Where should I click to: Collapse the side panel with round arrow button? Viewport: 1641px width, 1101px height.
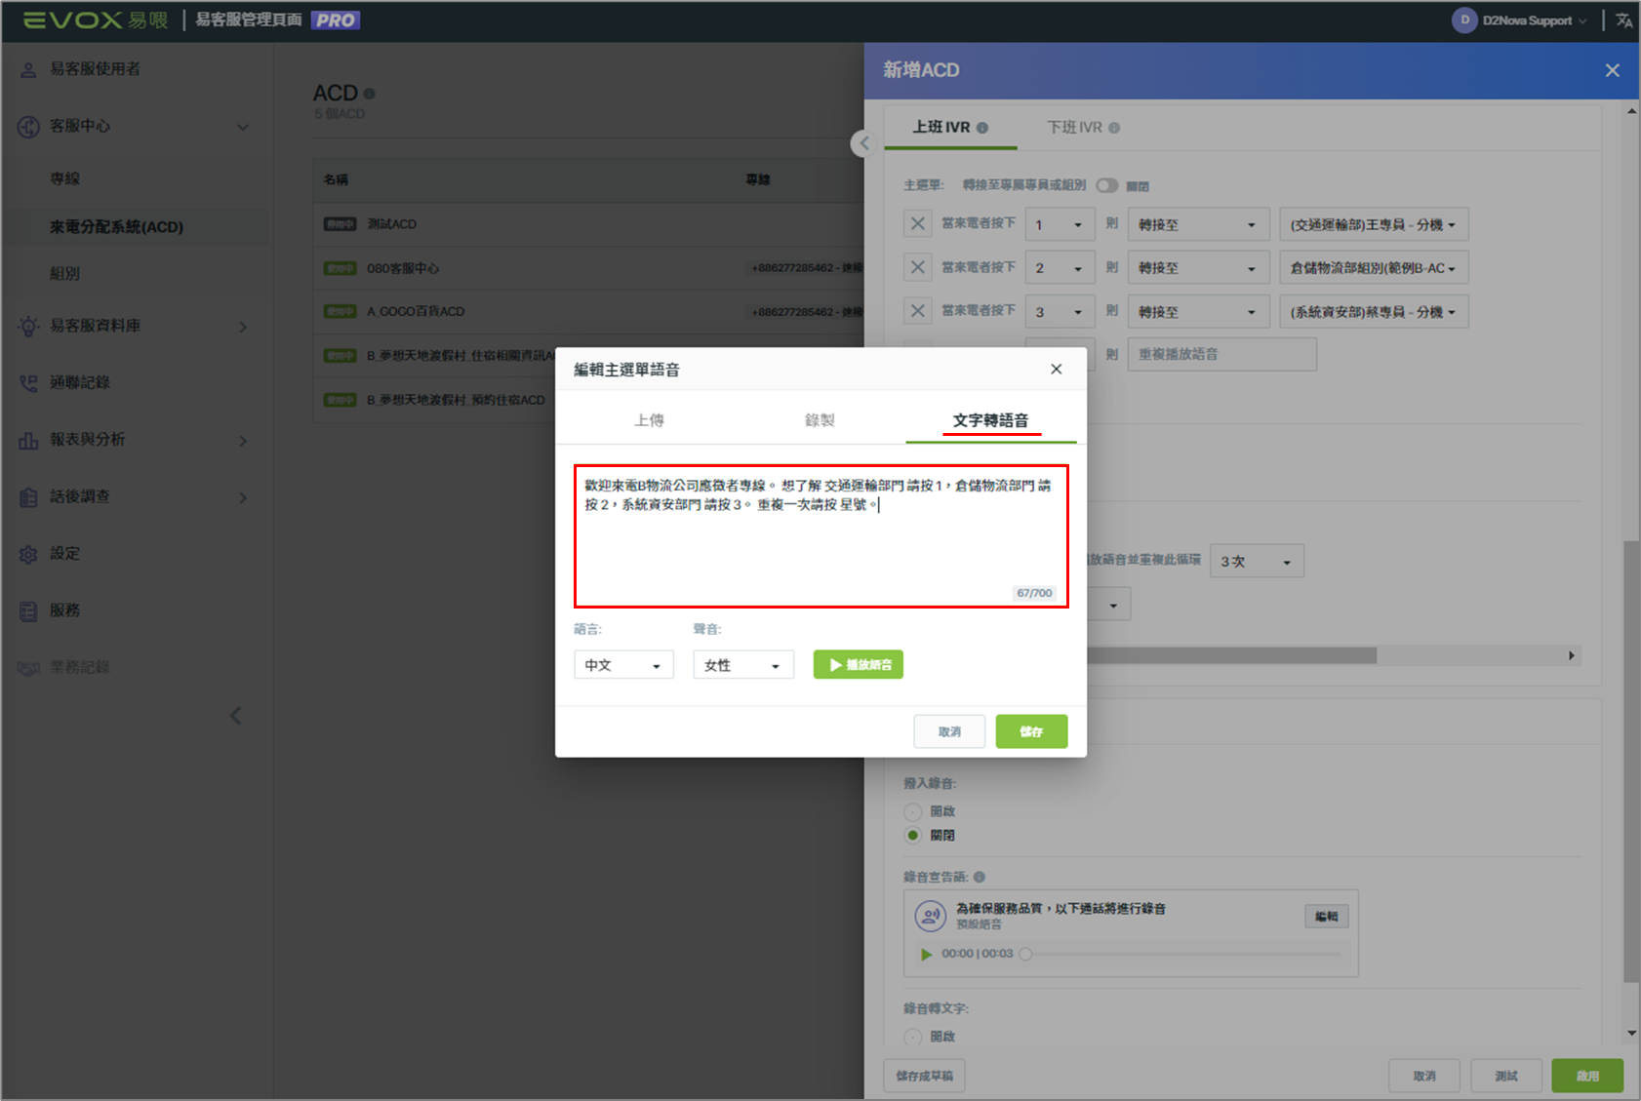(862, 143)
